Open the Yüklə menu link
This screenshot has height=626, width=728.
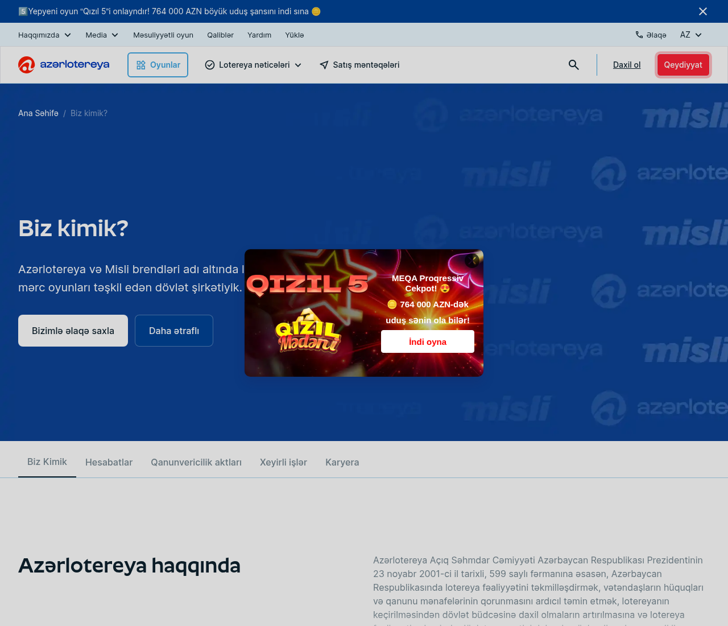point(295,35)
